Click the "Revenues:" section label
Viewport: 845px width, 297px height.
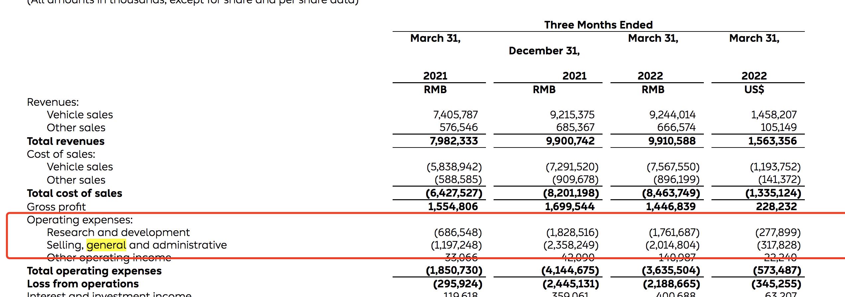[53, 102]
